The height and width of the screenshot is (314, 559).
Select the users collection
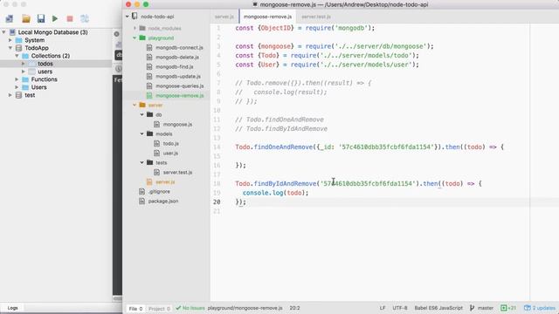pyautogui.click(x=45, y=72)
